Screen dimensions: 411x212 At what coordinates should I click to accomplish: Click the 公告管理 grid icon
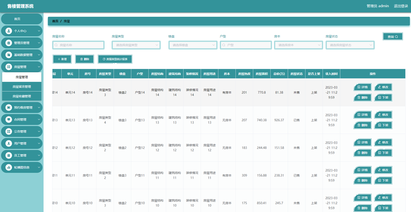click(x=9, y=131)
